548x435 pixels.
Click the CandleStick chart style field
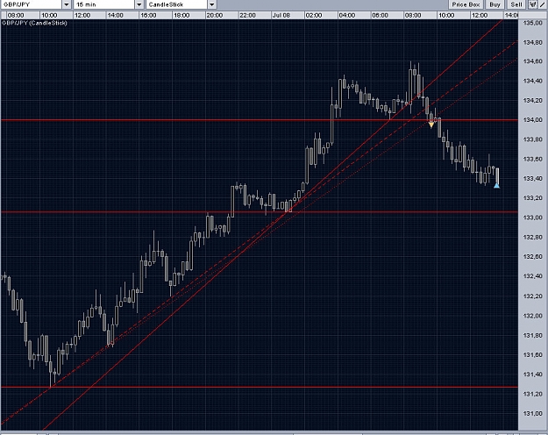coord(177,4)
